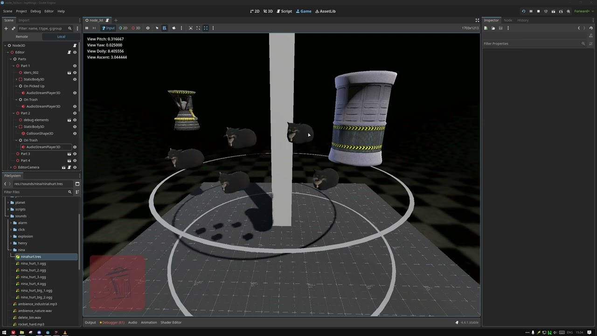Run a specific scene
Screen dimensions: 597x336
561,11
